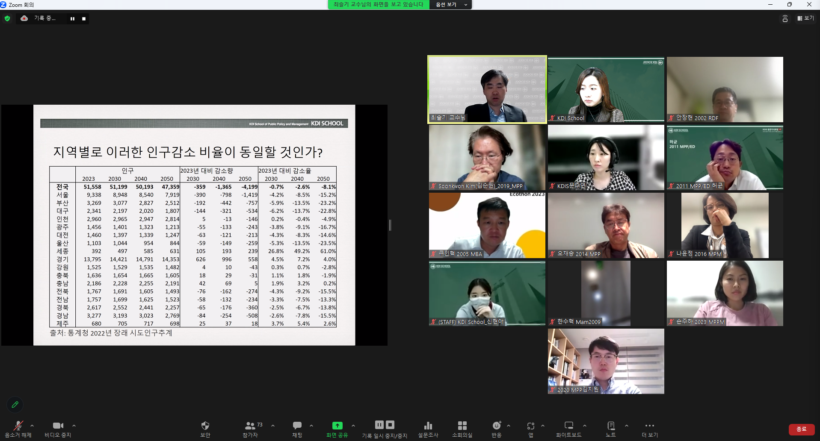Open the View (보기) layout menu
Screen dimensions: 820x441
click(805, 18)
